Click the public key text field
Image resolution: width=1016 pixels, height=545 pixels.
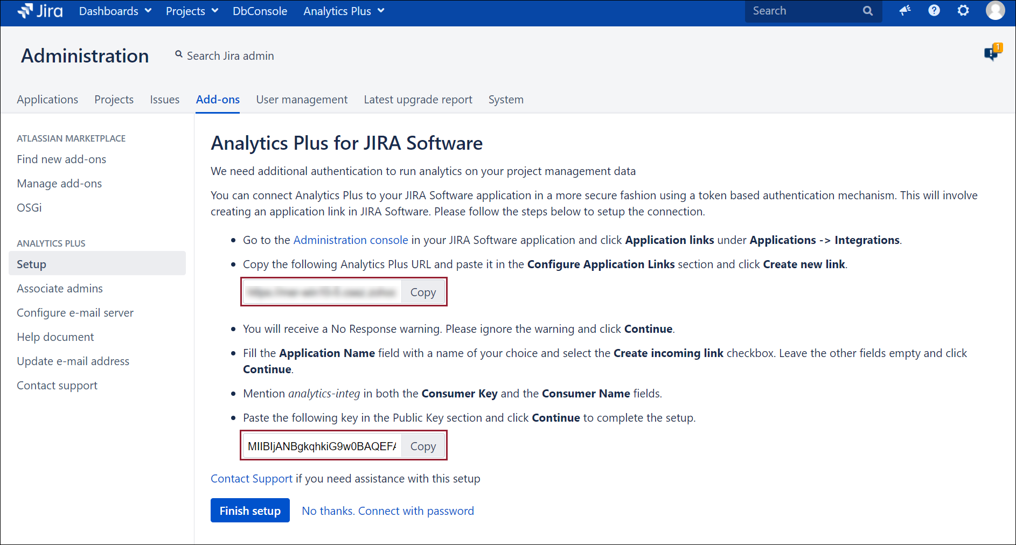(322, 446)
